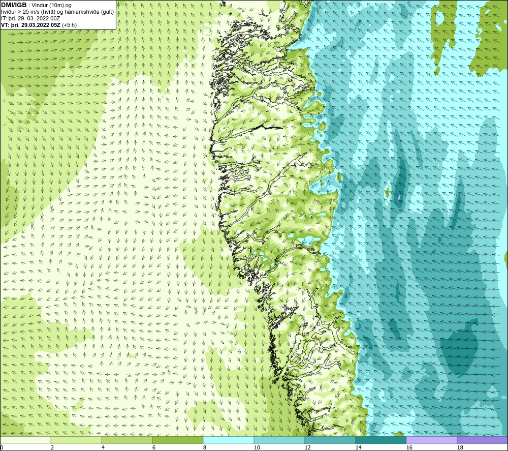This screenshot has height=451, width=508.
Task: Click the legend scale label '4'
Action: [x=103, y=448]
